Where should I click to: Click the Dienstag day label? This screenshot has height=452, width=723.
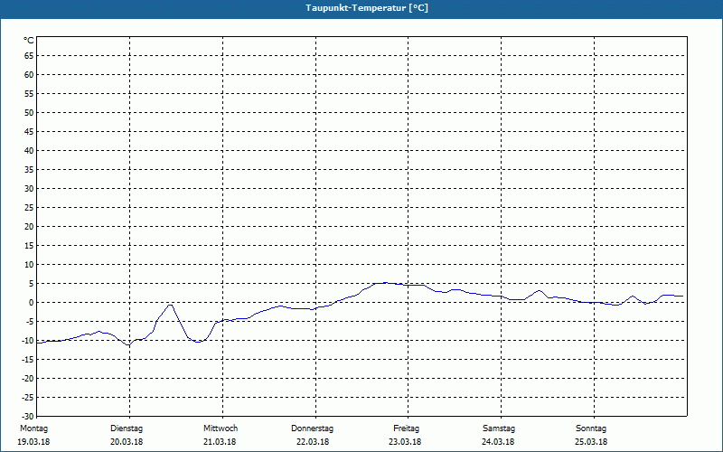[x=127, y=428]
